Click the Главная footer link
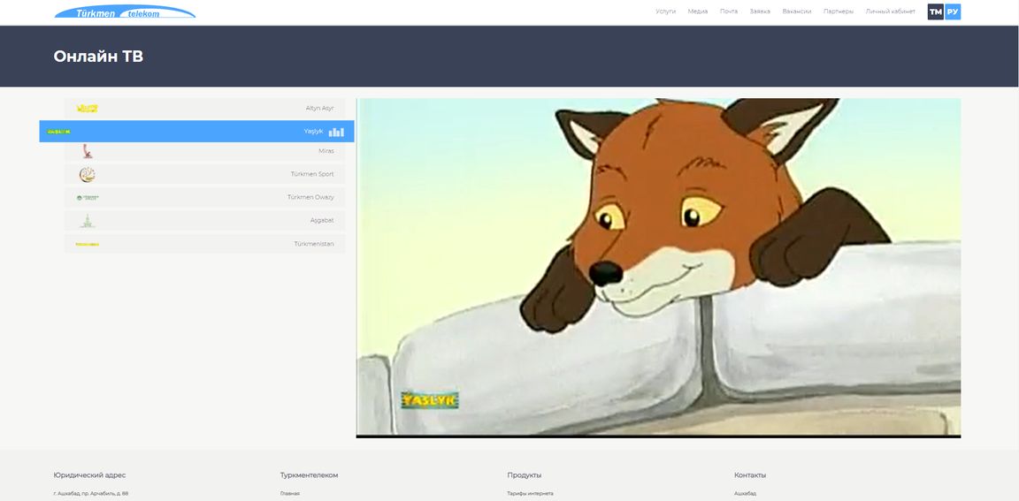The width and height of the screenshot is (1019, 501). click(x=290, y=493)
